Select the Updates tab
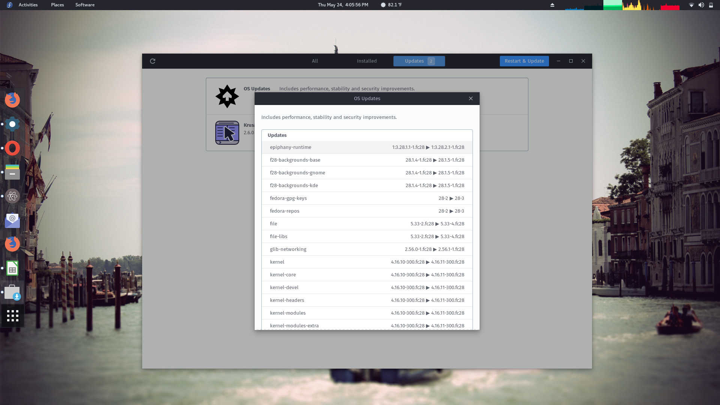Image resolution: width=720 pixels, height=405 pixels. pos(419,61)
